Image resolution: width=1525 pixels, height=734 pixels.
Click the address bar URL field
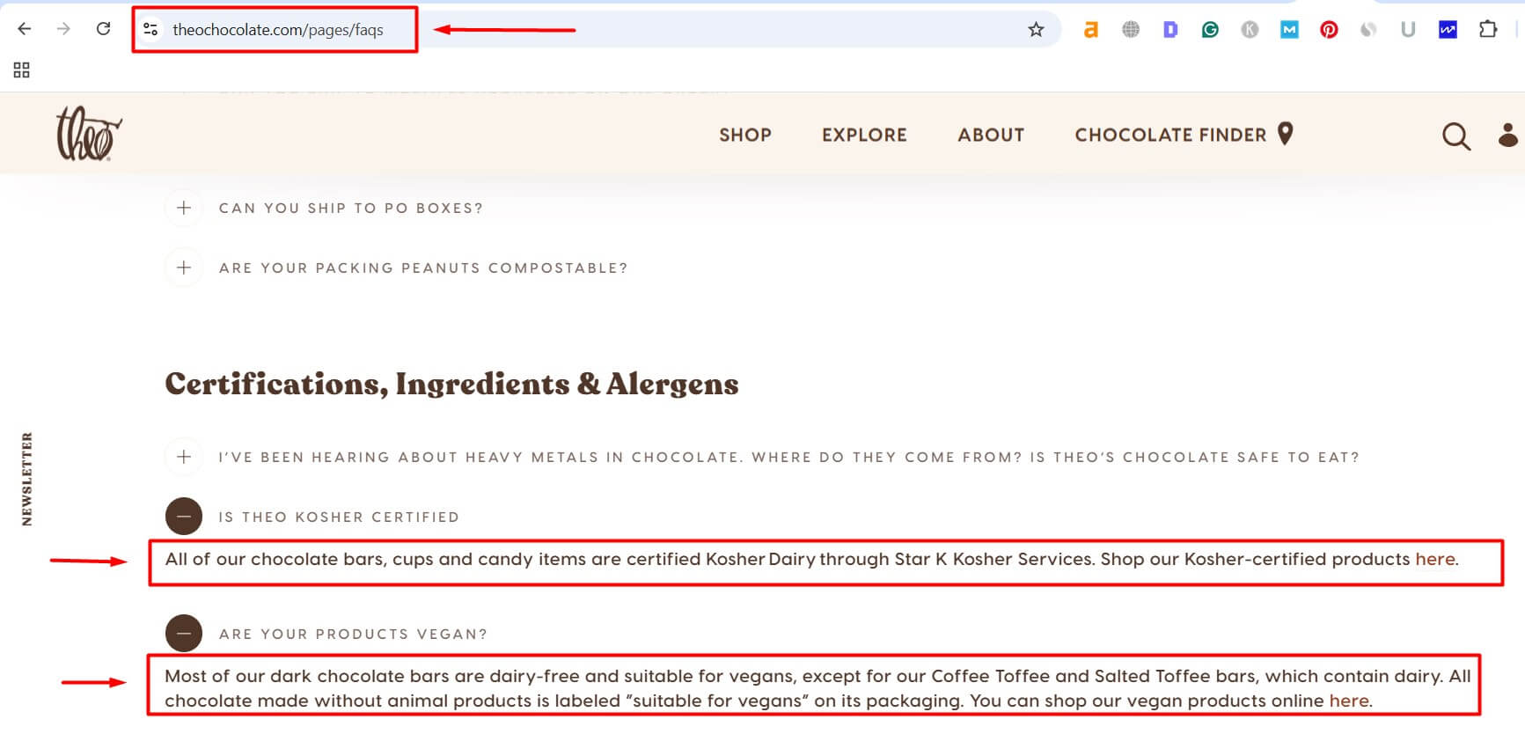click(x=277, y=30)
